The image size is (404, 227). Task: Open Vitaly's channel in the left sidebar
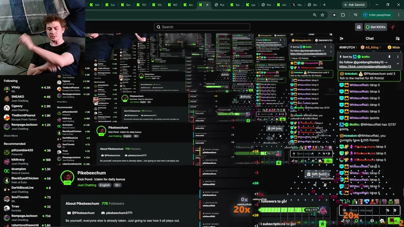tap(27, 89)
